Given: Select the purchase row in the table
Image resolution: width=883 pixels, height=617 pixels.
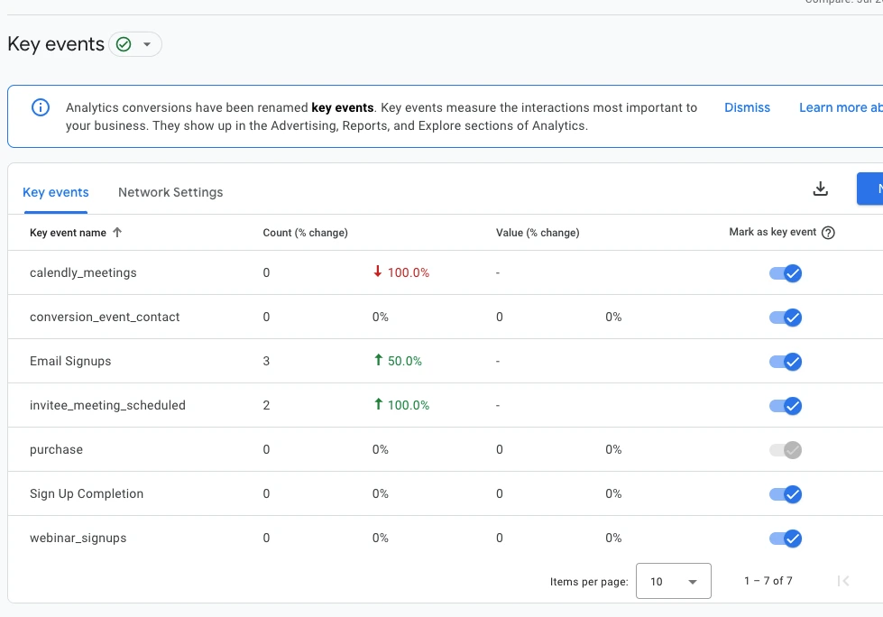Looking at the screenshot, I should [x=56, y=449].
